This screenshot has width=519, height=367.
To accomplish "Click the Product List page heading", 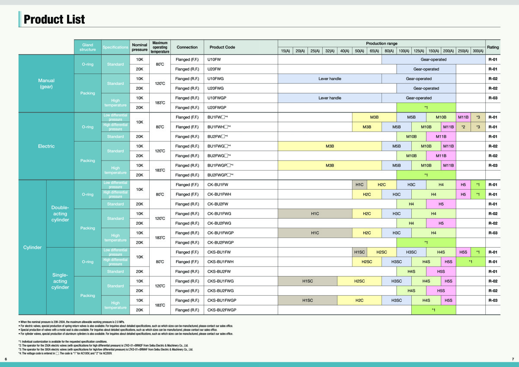I will pyautogui.click(x=54, y=19).
